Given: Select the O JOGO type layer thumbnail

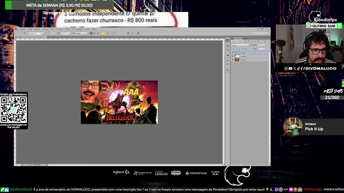Looking at the screenshot, I should pyautogui.click(x=237, y=53).
